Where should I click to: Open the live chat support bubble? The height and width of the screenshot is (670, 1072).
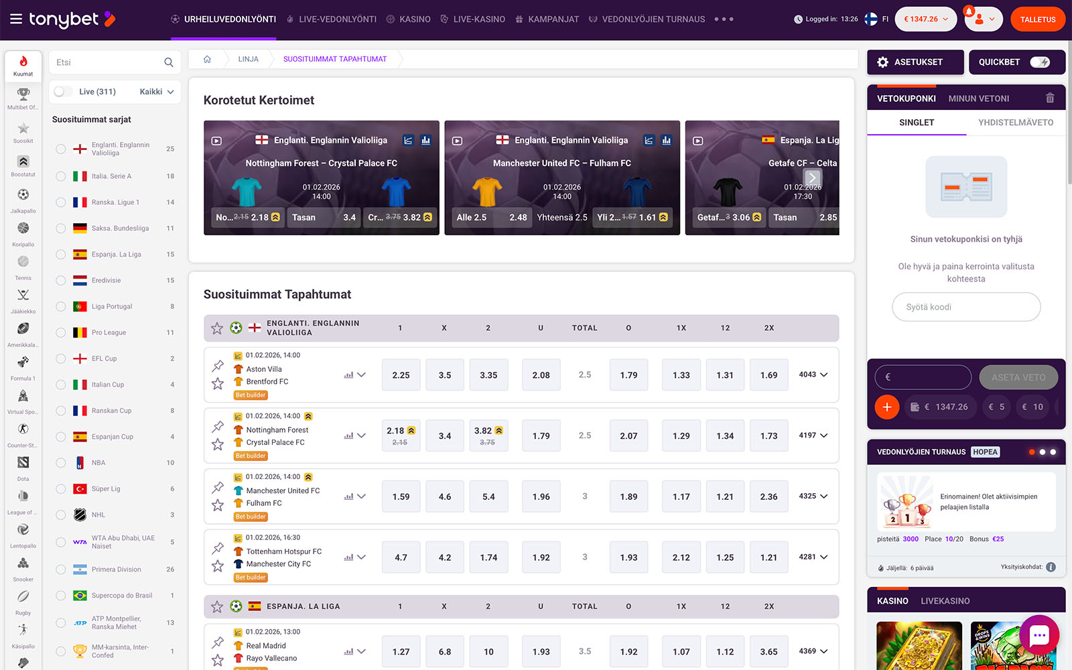coord(1039,635)
